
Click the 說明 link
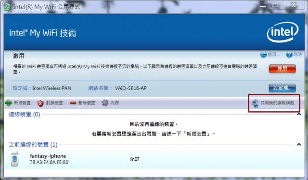(x=297, y=54)
